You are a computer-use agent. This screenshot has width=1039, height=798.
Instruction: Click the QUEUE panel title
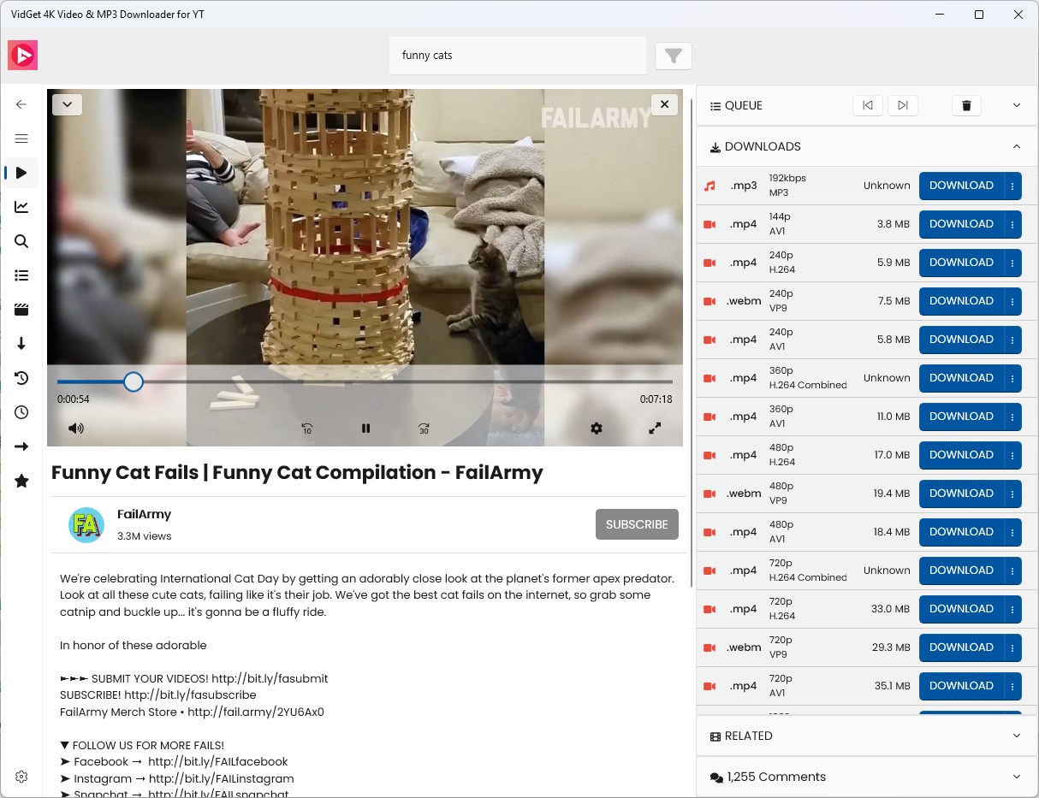pyautogui.click(x=744, y=105)
